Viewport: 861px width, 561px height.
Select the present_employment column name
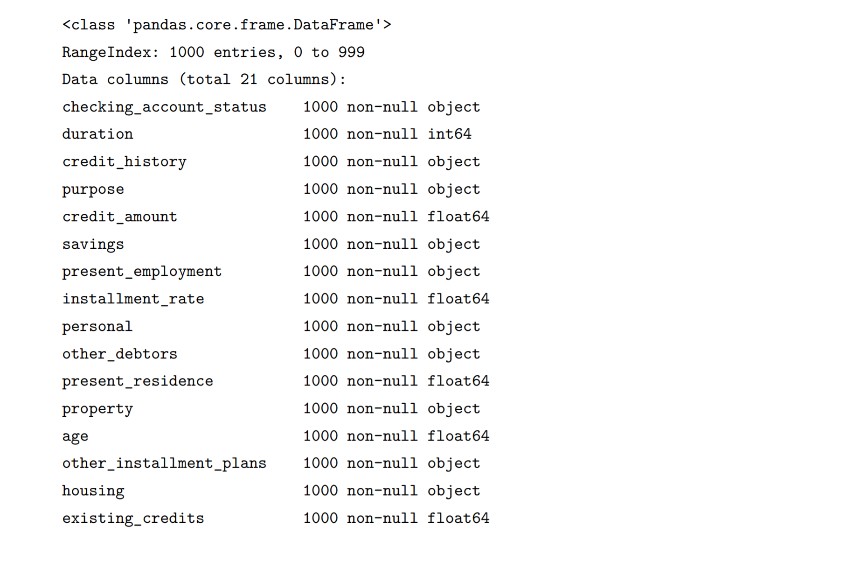(x=142, y=272)
